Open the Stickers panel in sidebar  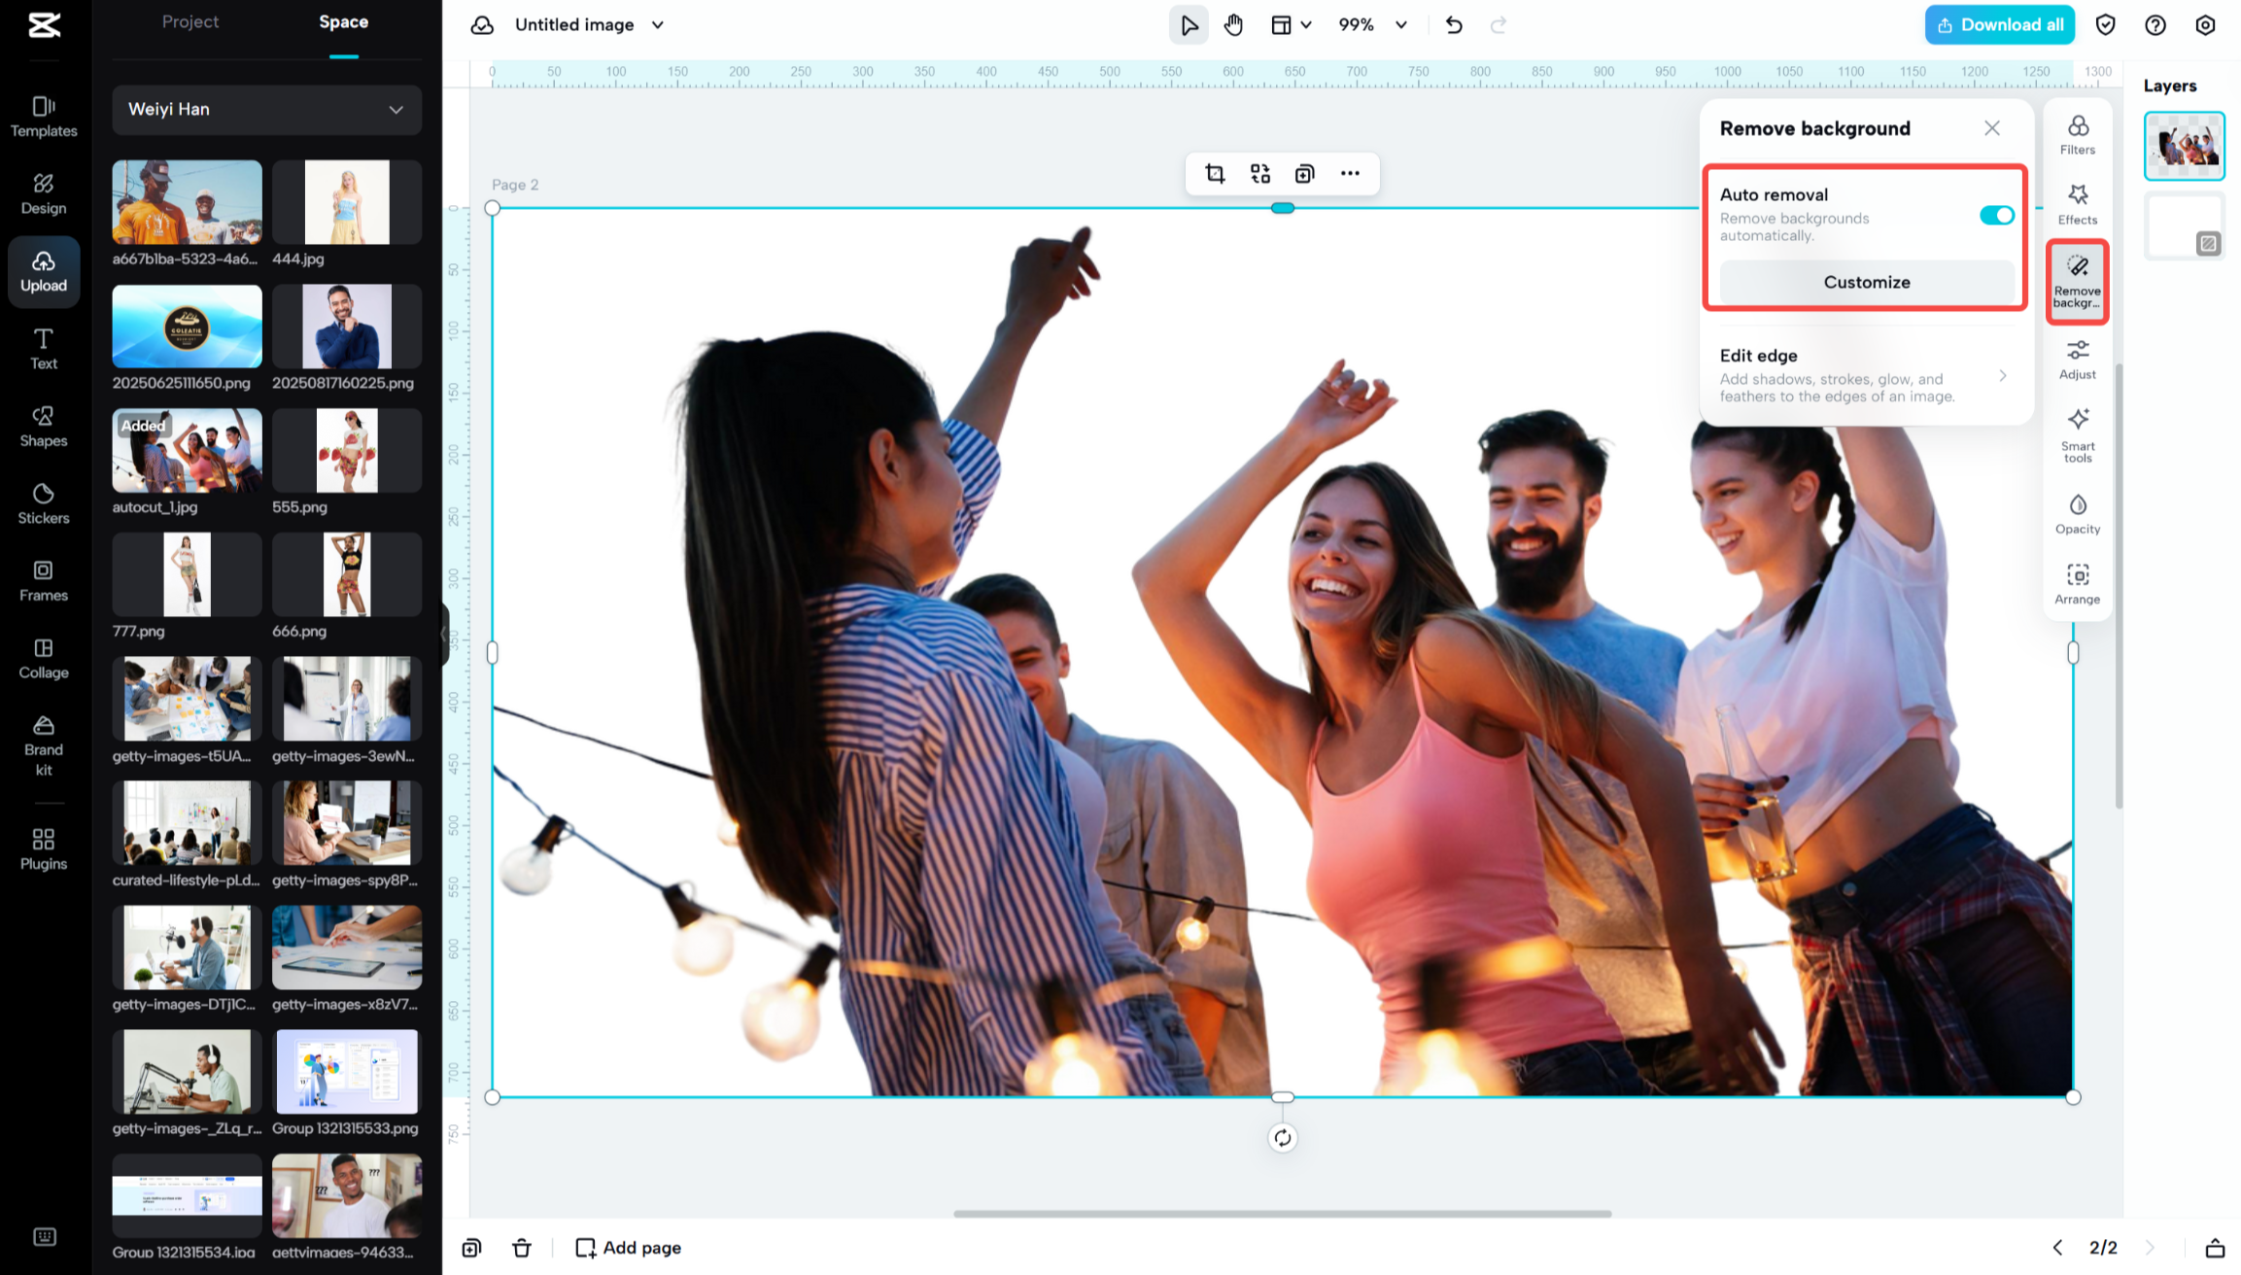tap(44, 503)
